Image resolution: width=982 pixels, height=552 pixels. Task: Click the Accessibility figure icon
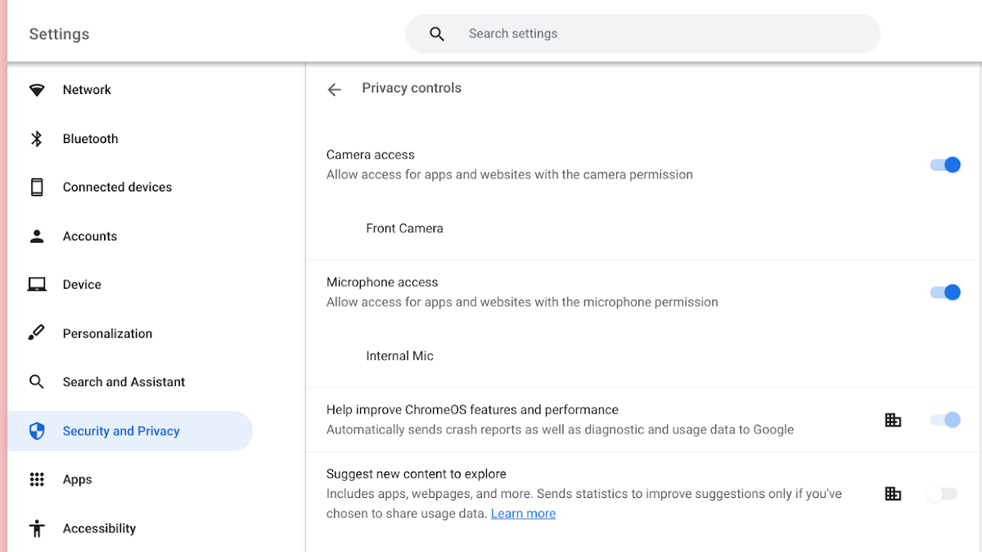(x=37, y=528)
